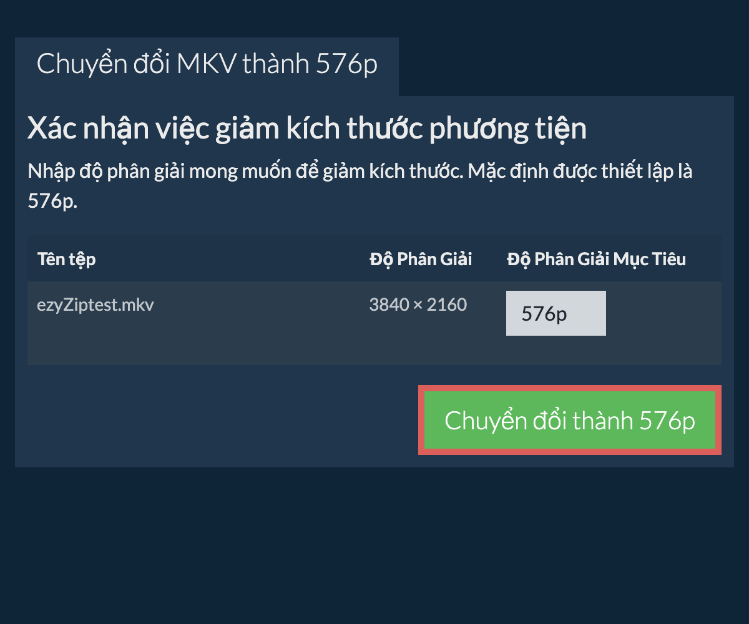
Task: Click the red outline around the convert button
Action: click(570, 388)
